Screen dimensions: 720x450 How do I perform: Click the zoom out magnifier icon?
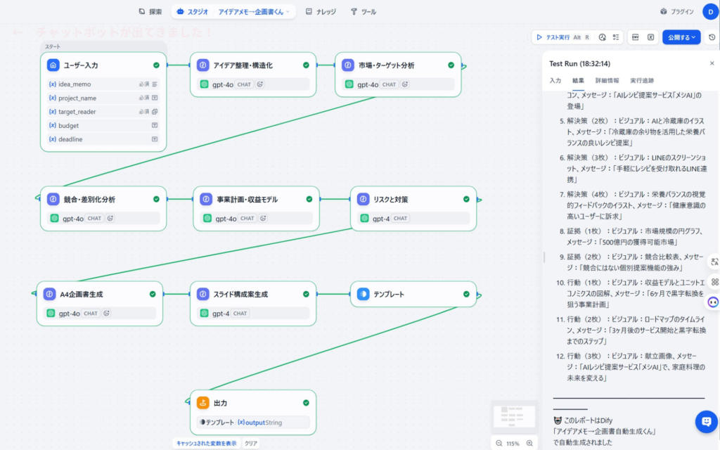[499, 443]
